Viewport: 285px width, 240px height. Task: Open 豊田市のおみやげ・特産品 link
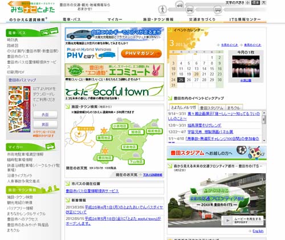coord(28,225)
